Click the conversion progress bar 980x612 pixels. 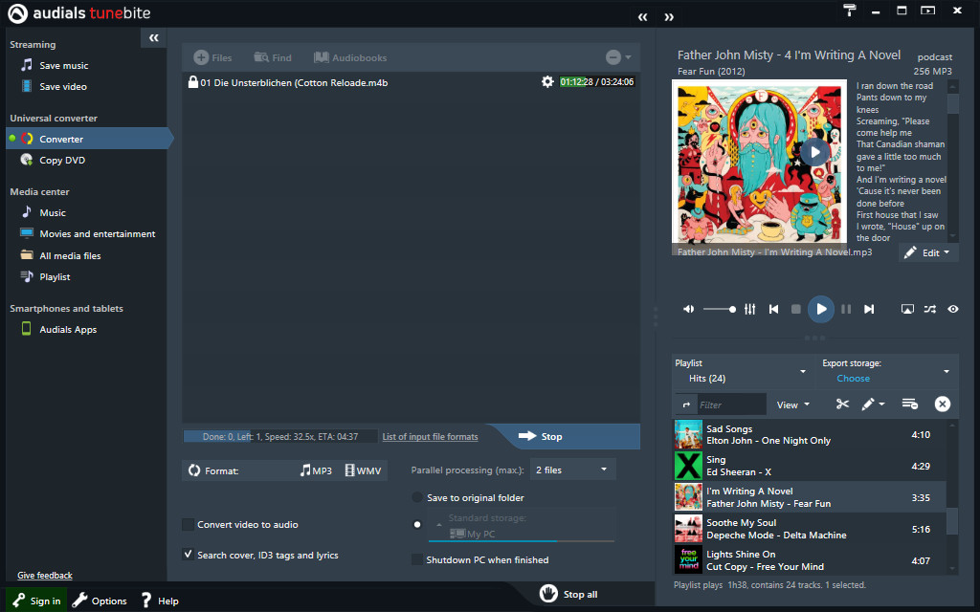(280, 436)
